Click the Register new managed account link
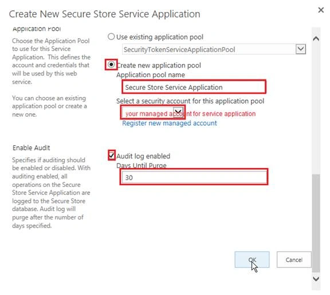330x295 pixels. (x=170, y=123)
